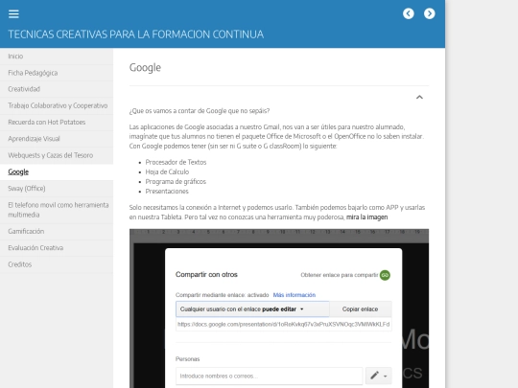The height and width of the screenshot is (388, 518).
Task: Open the hamburger menu icon
Action: [x=13, y=13]
